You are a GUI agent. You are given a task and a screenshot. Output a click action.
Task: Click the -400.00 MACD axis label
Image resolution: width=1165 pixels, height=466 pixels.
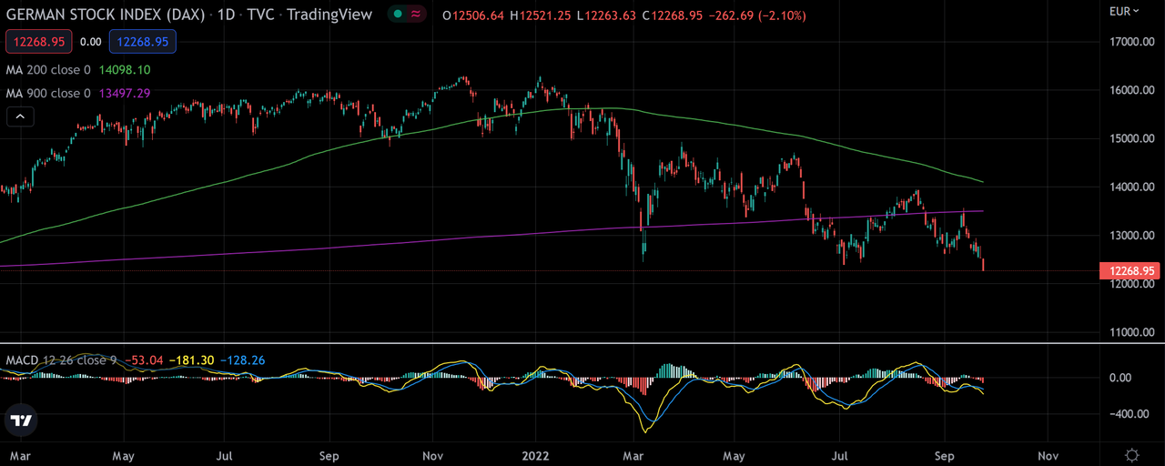coord(1129,413)
